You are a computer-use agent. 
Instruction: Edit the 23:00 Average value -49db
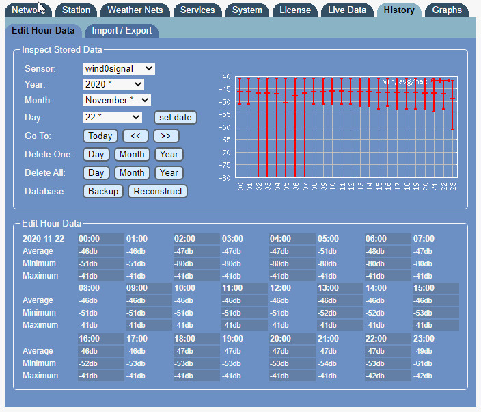point(436,351)
